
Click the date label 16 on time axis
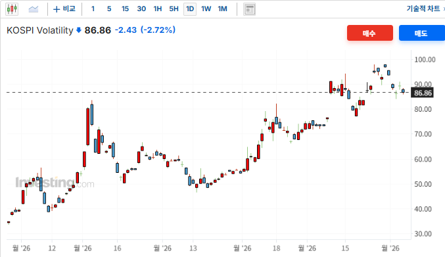117,248
